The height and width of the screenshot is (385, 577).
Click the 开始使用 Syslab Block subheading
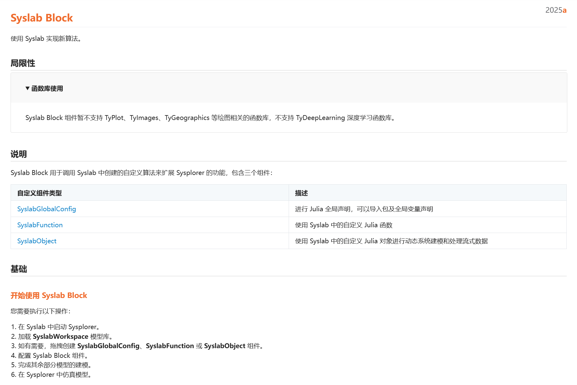(x=49, y=295)
